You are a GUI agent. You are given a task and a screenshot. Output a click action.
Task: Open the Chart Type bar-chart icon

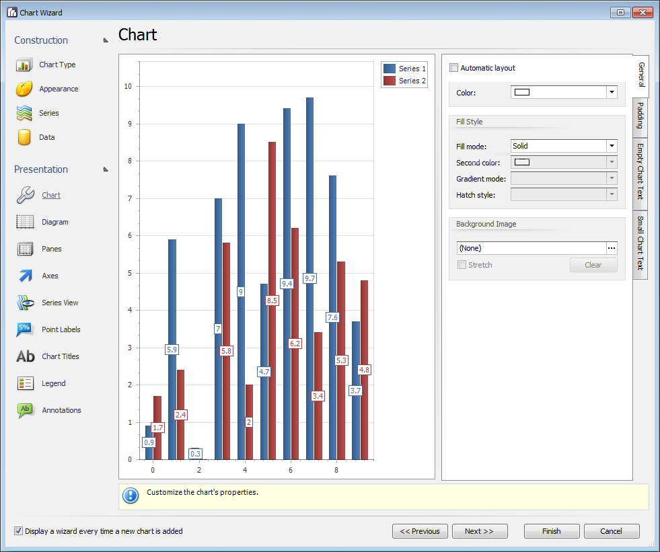pos(24,65)
